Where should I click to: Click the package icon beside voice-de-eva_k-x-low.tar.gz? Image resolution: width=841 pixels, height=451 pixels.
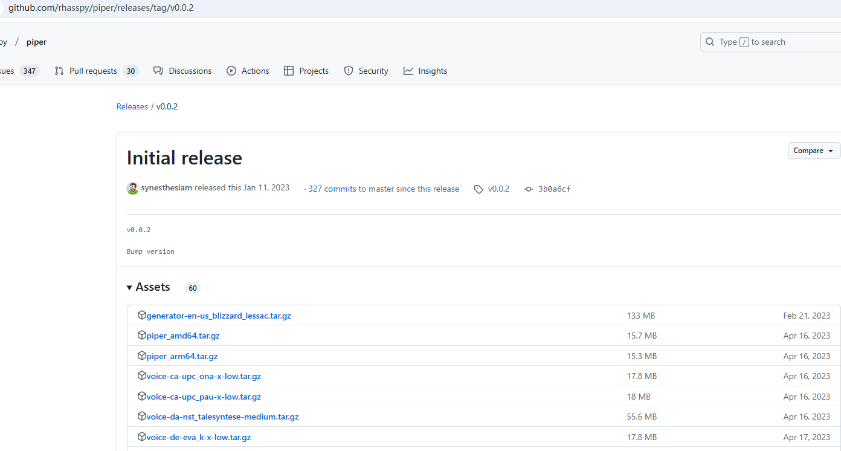[142, 436]
